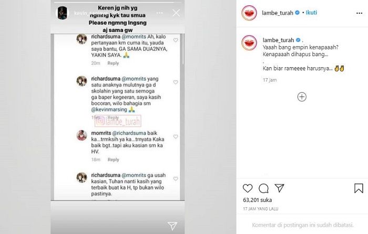Share the post with the paper plane icon

pyautogui.click(x=279, y=188)
